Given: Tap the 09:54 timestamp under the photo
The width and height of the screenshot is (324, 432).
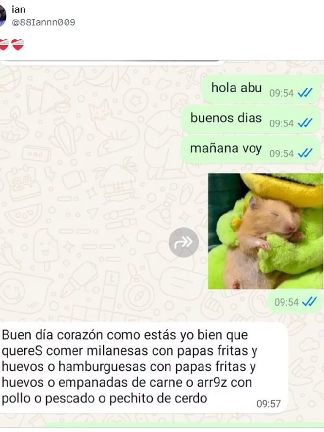Looking at the screenshot, I should point(286,302).
